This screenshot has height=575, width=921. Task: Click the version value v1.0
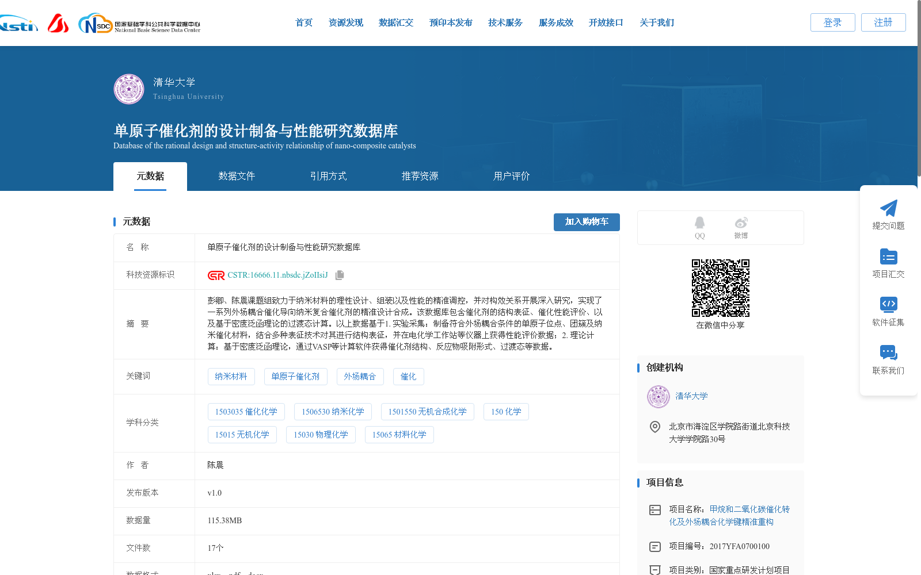[214, 493]
